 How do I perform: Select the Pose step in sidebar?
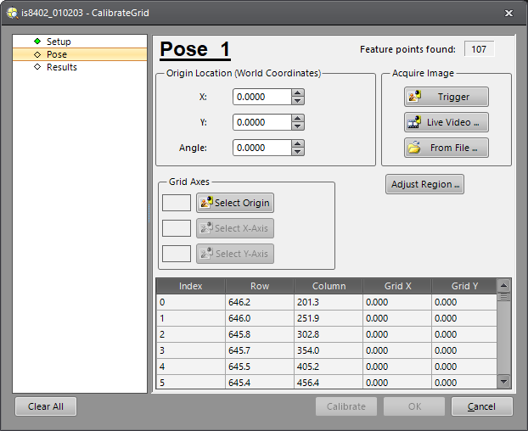[x=57, y=54]
